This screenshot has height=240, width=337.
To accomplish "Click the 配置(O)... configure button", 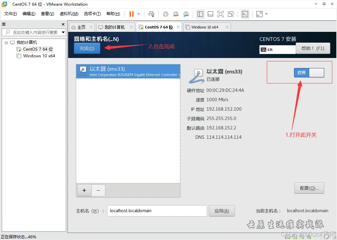I will pyautogui.click(x=309, y=188).
